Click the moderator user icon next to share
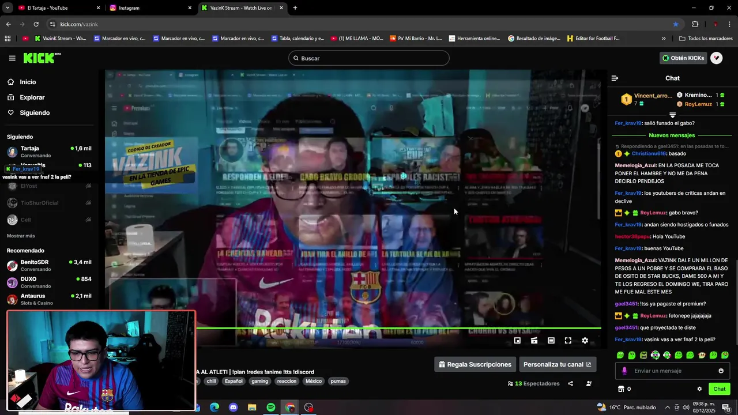The width and height of the screenshot is (738, 415). [x=589, y=383]
